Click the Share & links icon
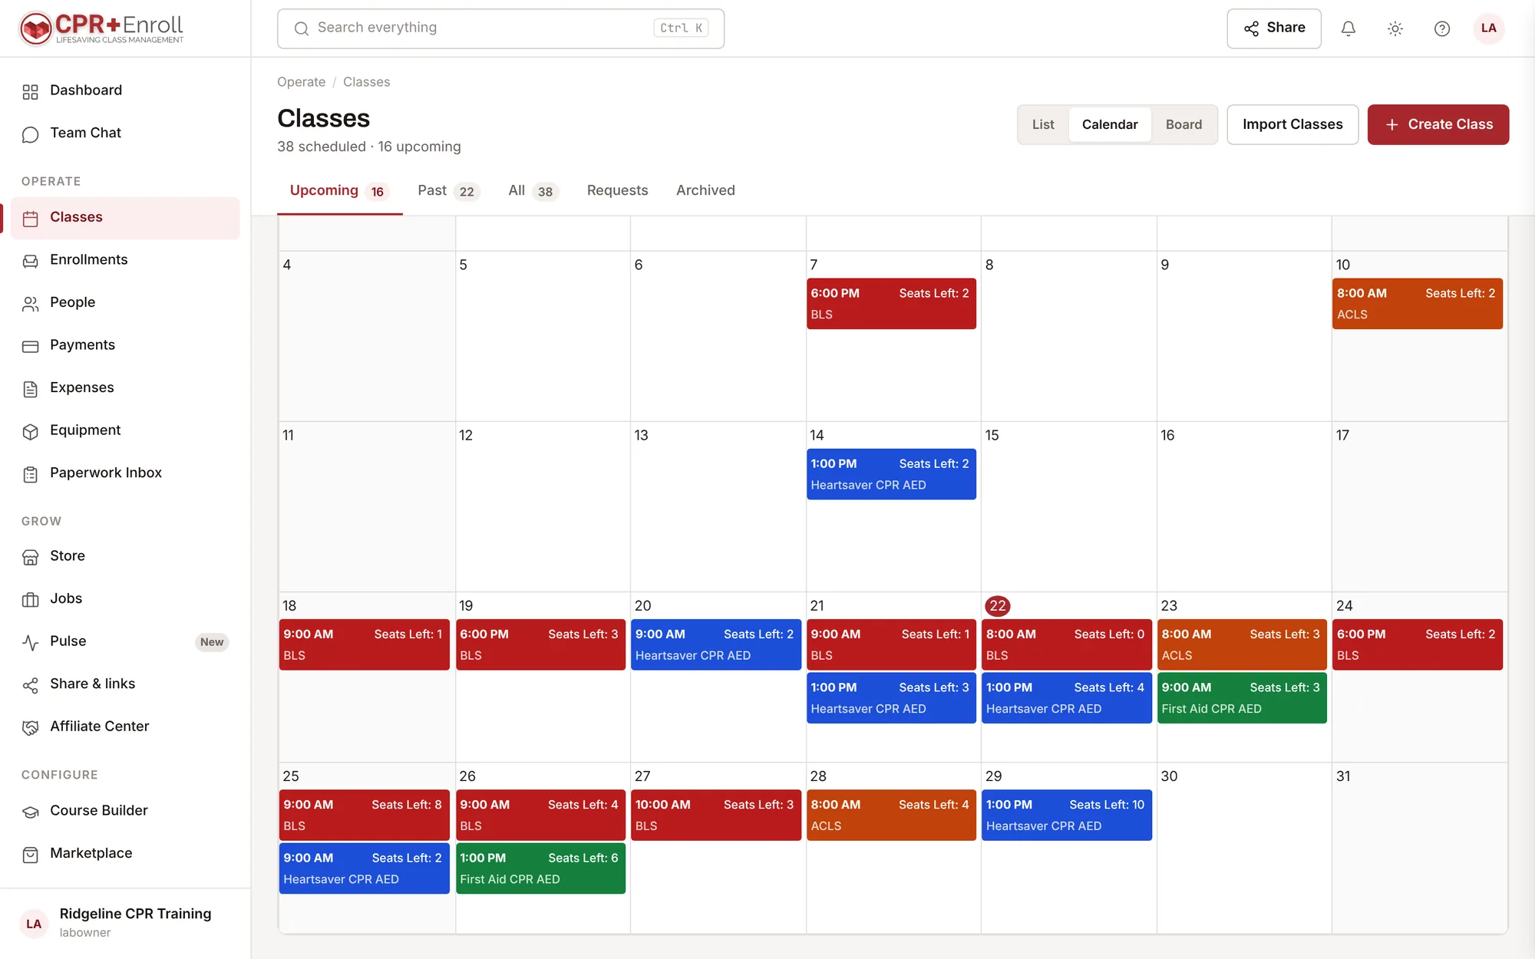 coord(30,685)
